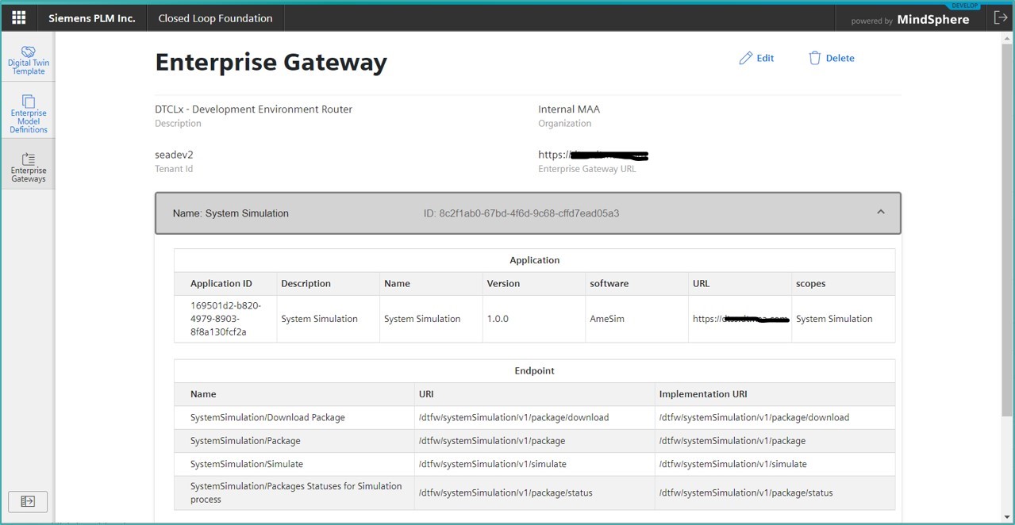
Task: Click the 'seadev2' tenant id value
Action: (174, 155)
